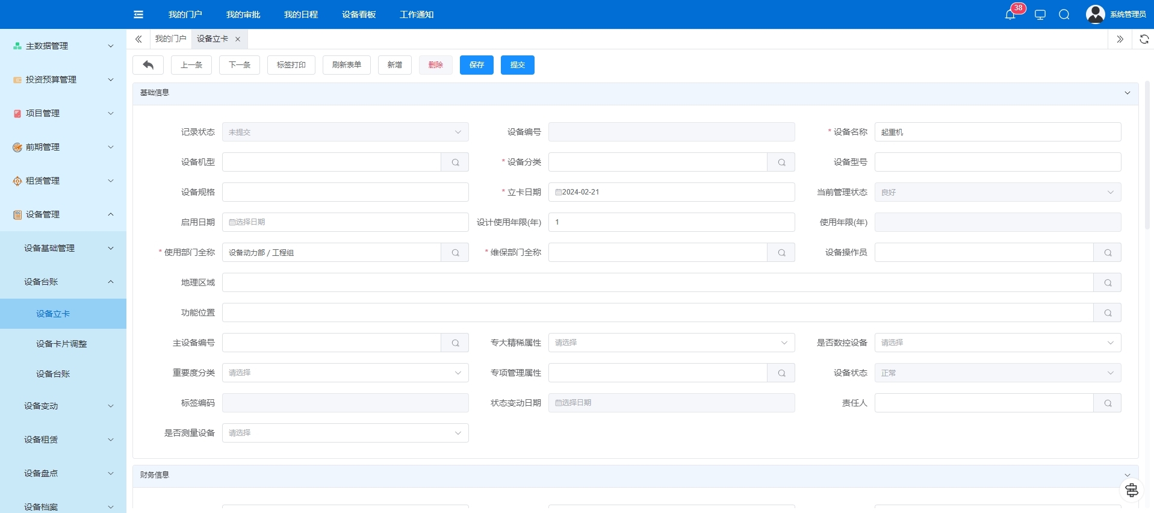Open lookup for 设备操作员 field
This screenshot has width=1154, height=513.
click(1108, 252)
